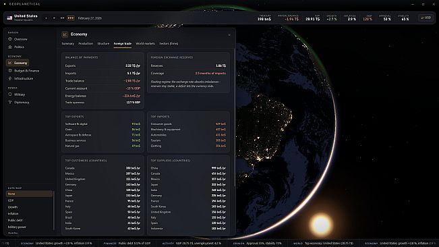Select the fastest triple-arrow speed
Image resolution: width=439 pixels, height=247 pixels.
point(71,18)
